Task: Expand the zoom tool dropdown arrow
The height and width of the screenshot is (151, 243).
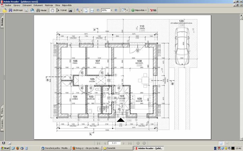Action: [82, 10]
